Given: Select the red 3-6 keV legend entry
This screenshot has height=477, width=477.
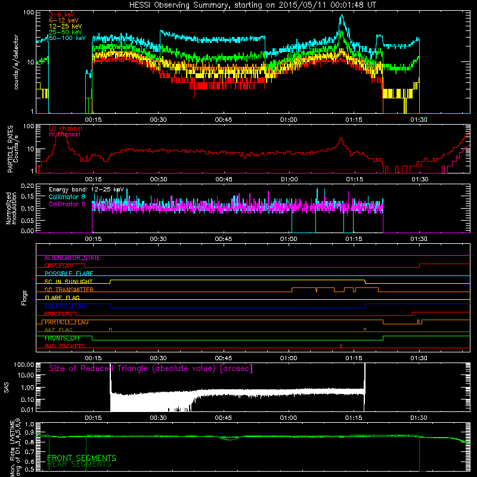Looking at the screenshot, I should tap(61, 14).
